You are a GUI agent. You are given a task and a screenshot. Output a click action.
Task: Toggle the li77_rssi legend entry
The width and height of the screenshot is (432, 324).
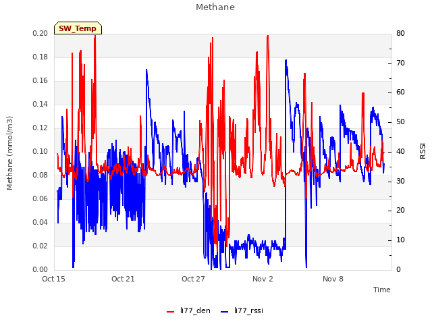(x=242, y=310)
